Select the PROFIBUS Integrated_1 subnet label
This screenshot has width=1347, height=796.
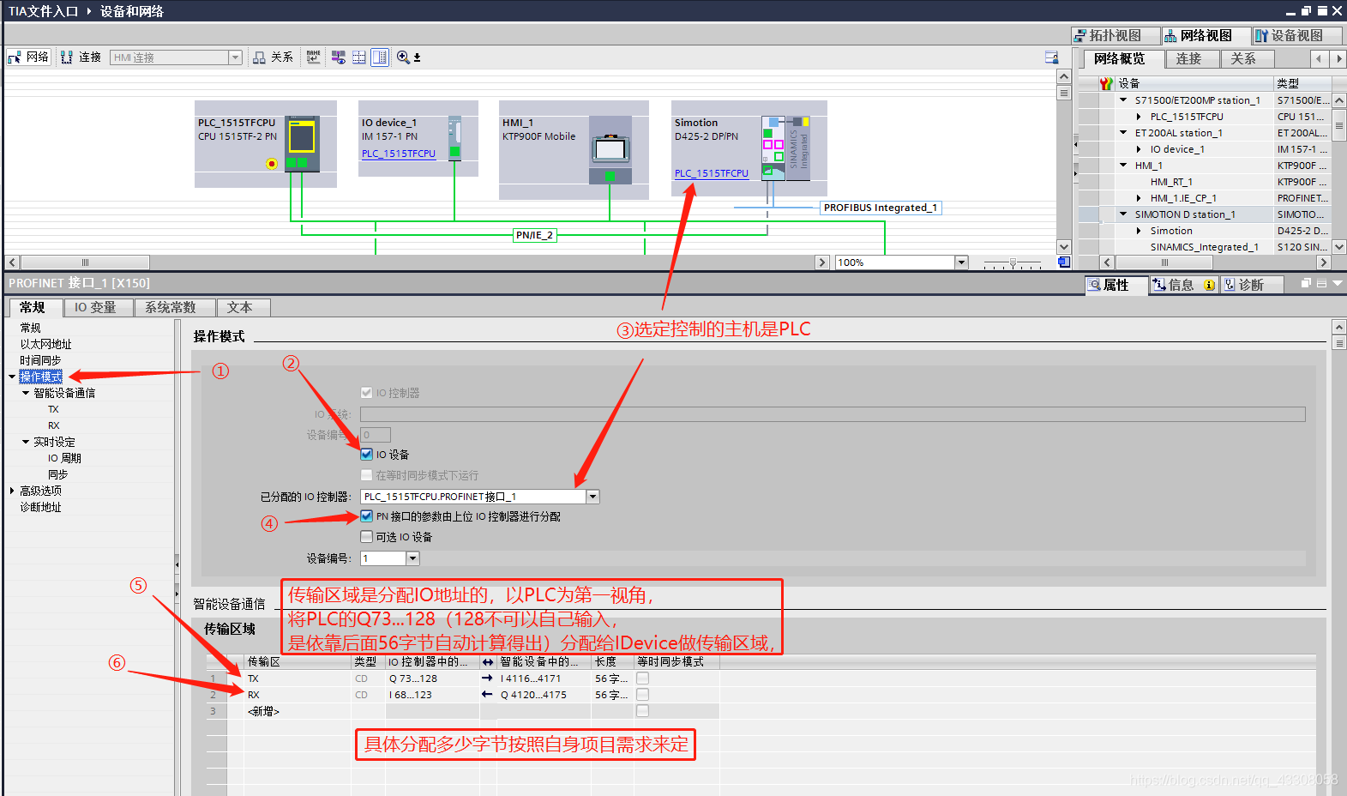point(881,208)
